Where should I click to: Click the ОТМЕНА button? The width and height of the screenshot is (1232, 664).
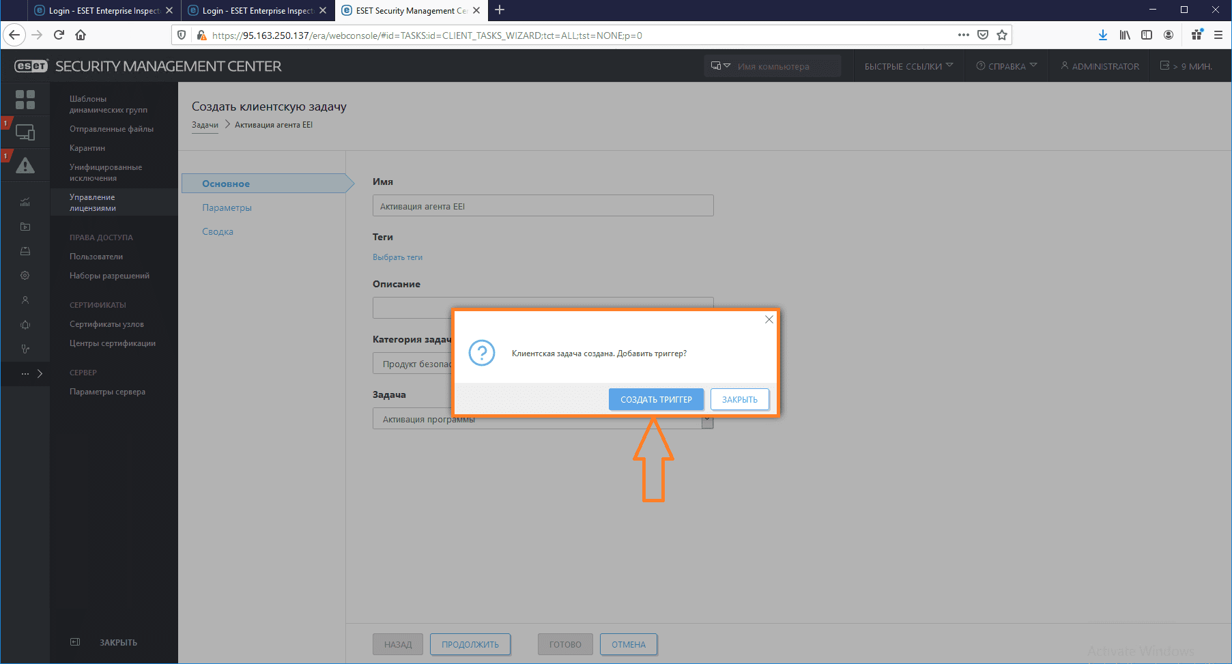pos(629,644)
